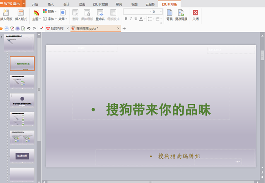Click the export to PDF icon
Screen dimensions: 265x183
(12, 28)
